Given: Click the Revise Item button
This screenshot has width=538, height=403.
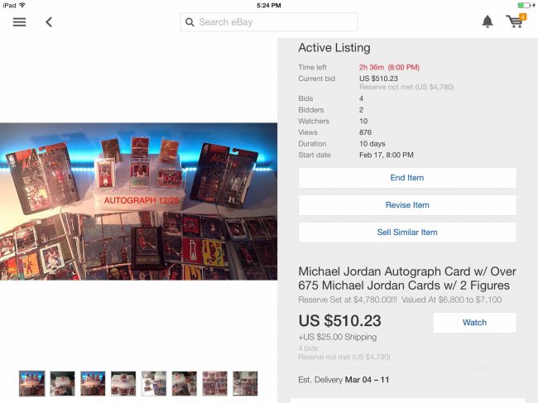Looking at the screenshot, I should pos(407,205).
